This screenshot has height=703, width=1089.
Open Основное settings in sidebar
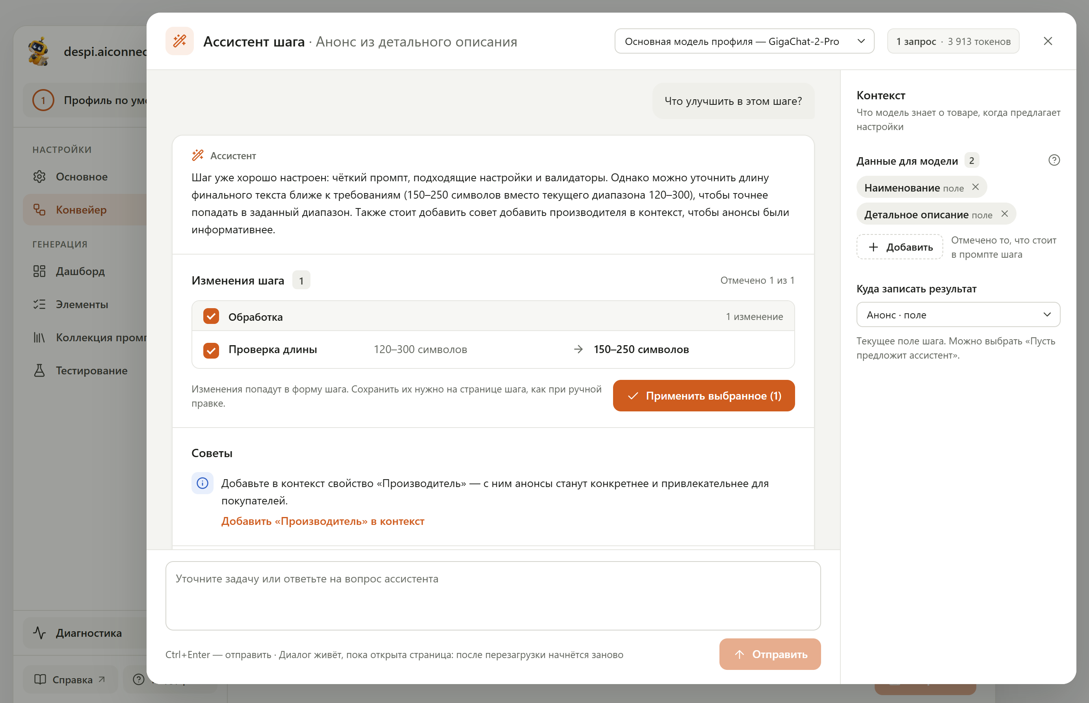tap(84, 177)
